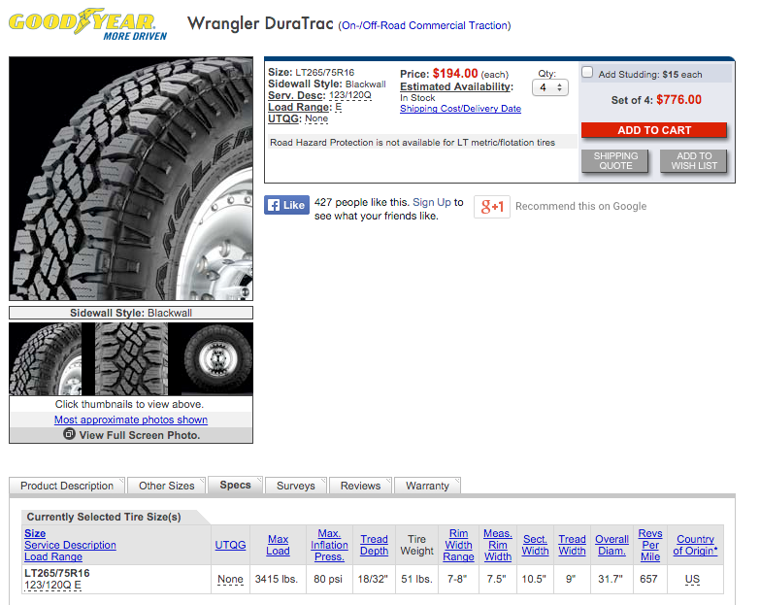The width and height of the screenshot is (760, 605).
Task: Click the 3415 lbs. max load value
Action: tap(277, 579)
